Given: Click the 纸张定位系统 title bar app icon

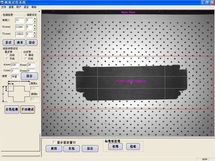Looking at the screenshot, I should coord(2,3).
